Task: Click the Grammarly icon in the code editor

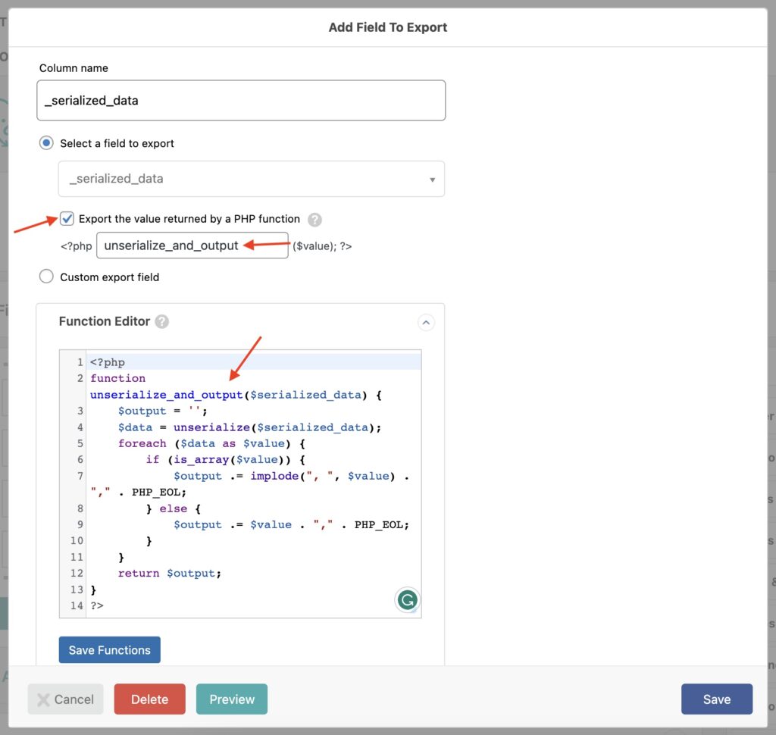Action: coord(407,599)
